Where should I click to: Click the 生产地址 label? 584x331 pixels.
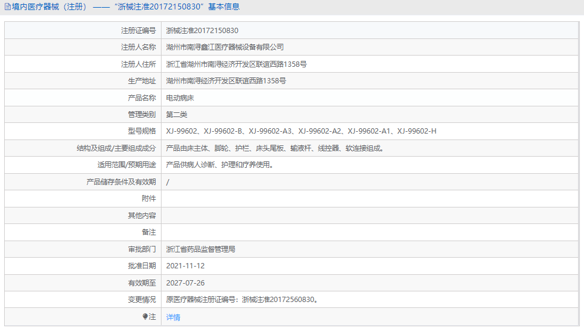pyautogui.click(x=142, y=81)
